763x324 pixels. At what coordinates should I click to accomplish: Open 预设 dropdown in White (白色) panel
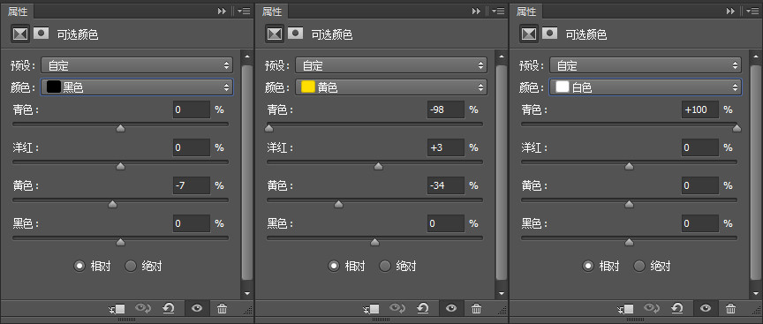tap(646, 65)
